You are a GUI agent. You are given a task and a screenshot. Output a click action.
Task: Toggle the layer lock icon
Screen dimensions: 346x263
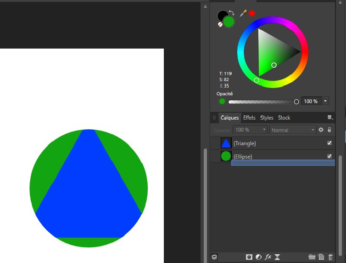(329, 130)
